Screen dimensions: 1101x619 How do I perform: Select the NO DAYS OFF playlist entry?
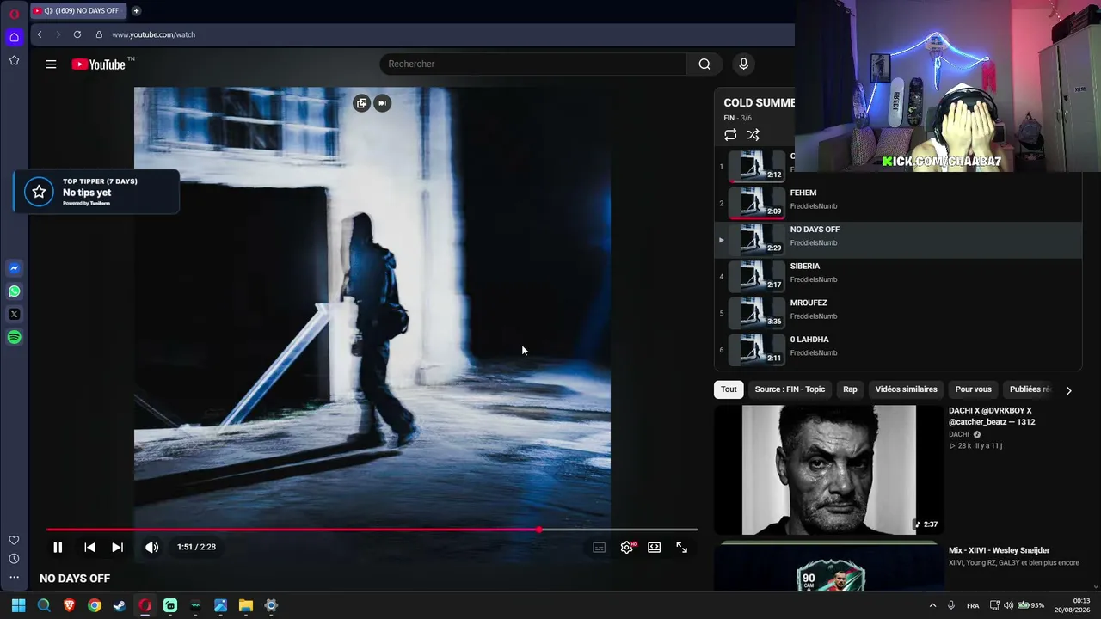(x=897, y=240)
